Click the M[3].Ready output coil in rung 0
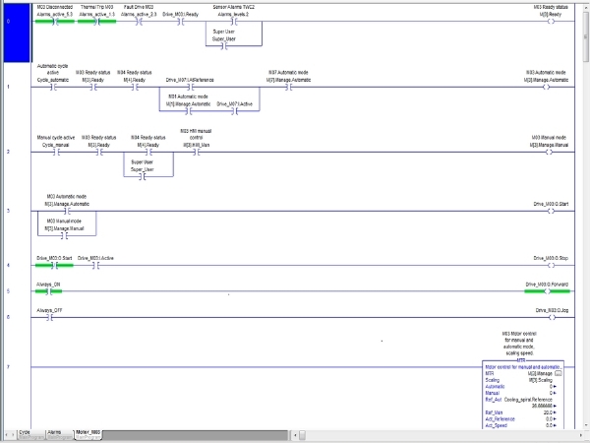 pyautogui.click(x=551, y=22)
